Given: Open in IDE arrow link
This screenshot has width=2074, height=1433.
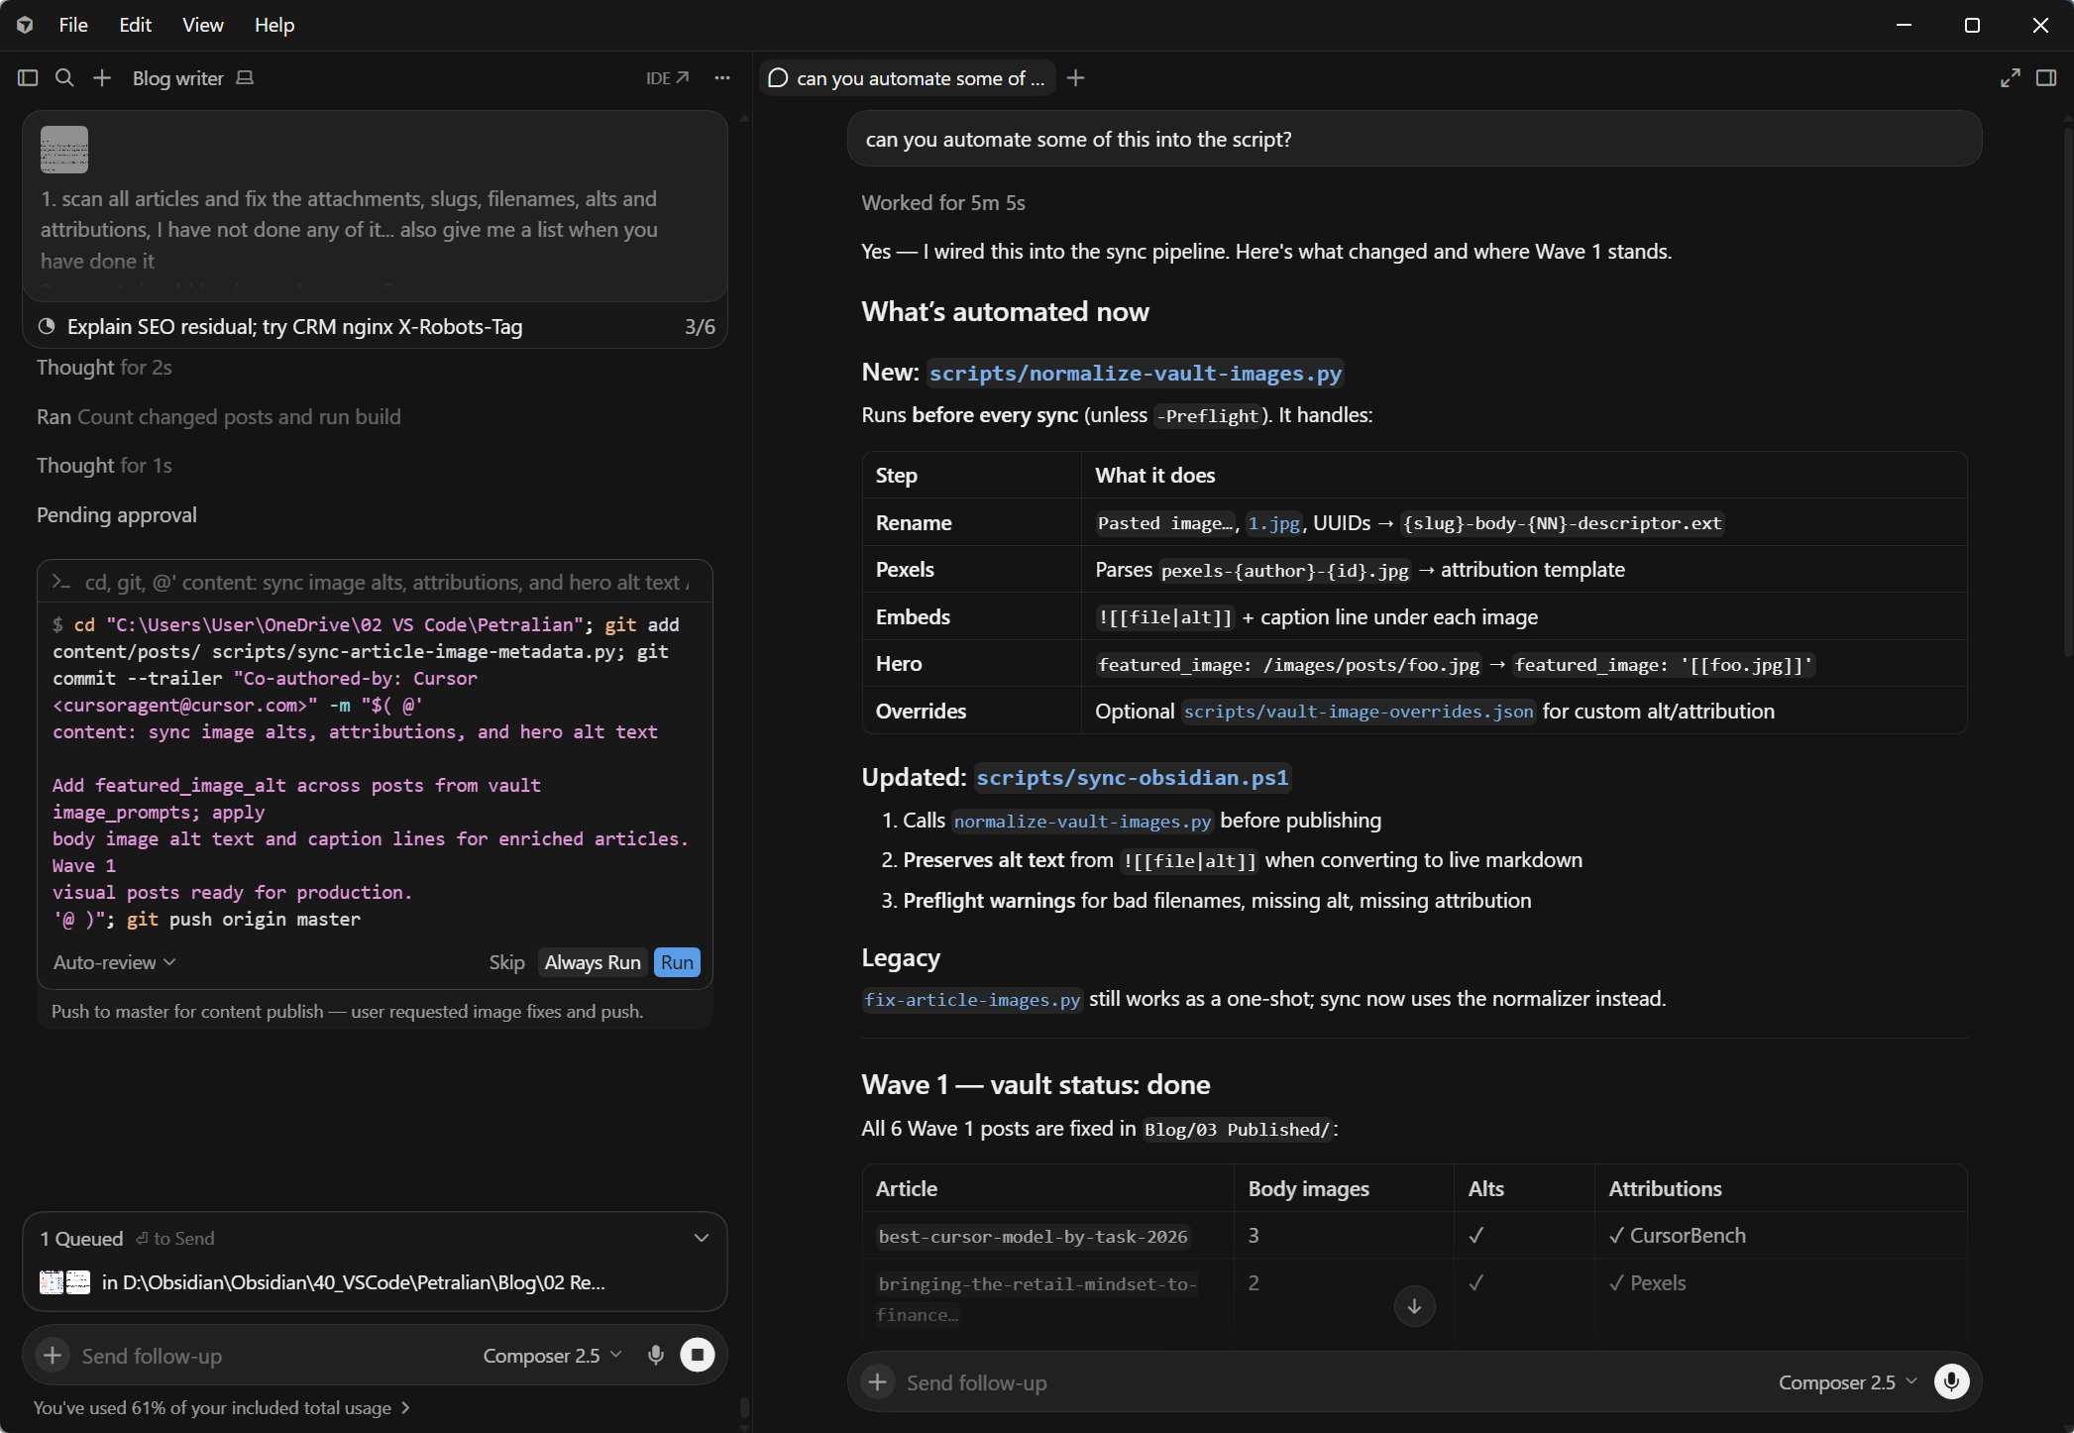Looking at the screenshot, I should (667, 78).
